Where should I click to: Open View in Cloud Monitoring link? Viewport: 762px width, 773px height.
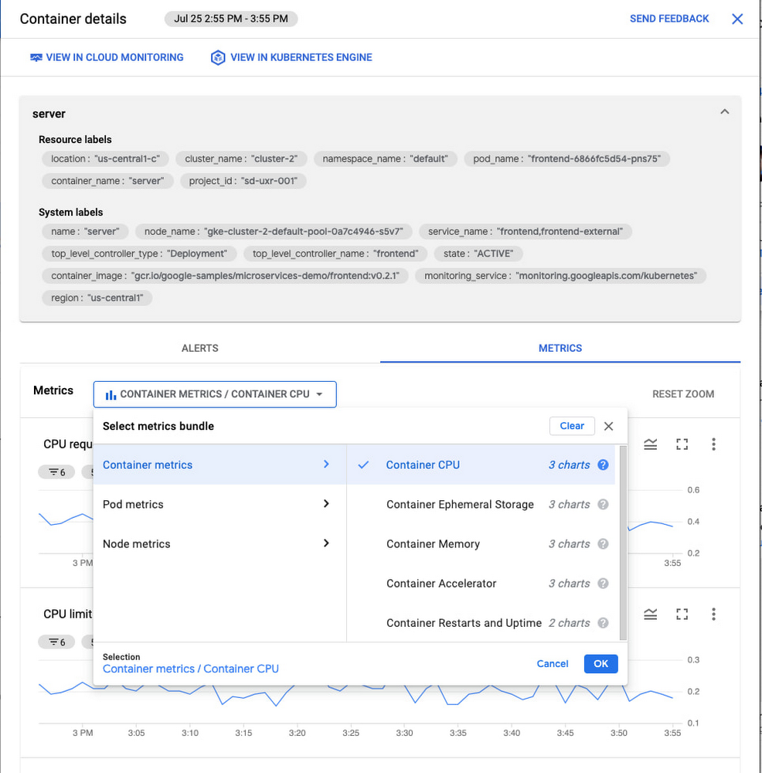point(107,57)
